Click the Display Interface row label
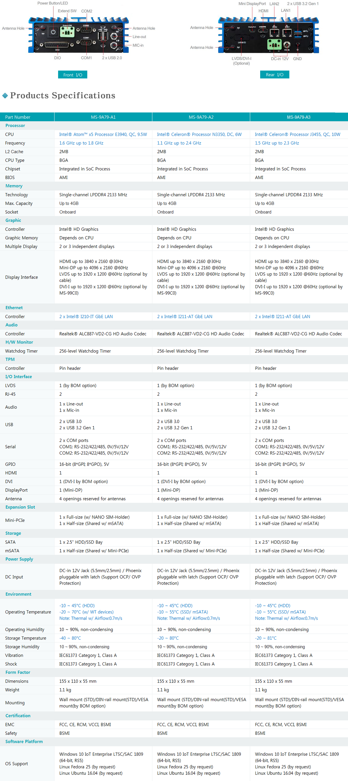Screen dimensions: 348x781 coord(22,277)
